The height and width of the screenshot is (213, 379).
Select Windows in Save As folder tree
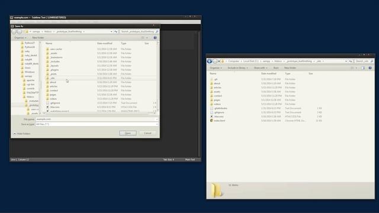30,72
